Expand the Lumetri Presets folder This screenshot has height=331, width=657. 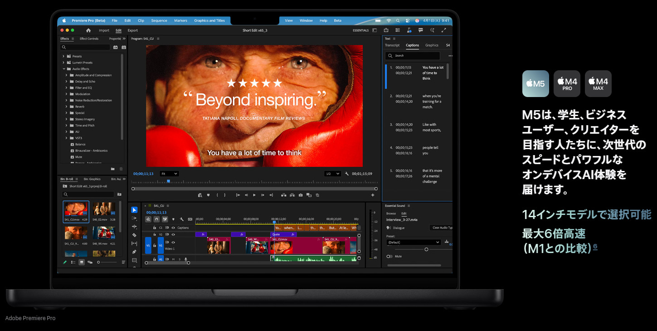tap(63, 63)
